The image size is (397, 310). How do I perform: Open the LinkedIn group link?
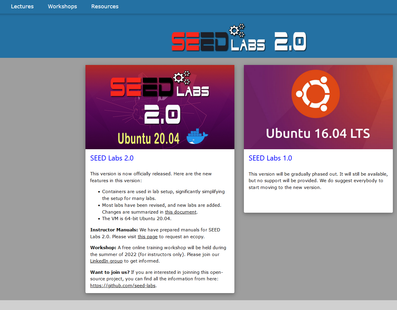coord(106,261)
